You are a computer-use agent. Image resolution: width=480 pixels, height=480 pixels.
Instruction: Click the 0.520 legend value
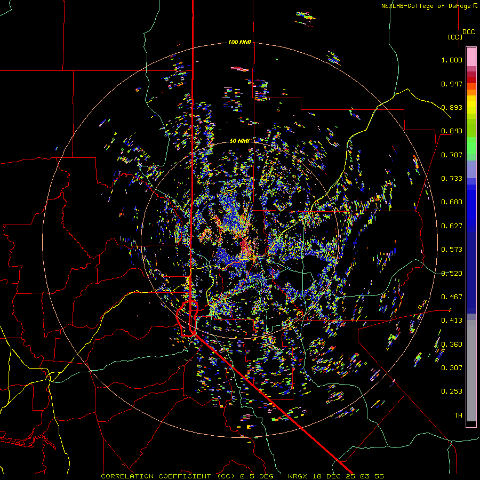click(452, 274)
